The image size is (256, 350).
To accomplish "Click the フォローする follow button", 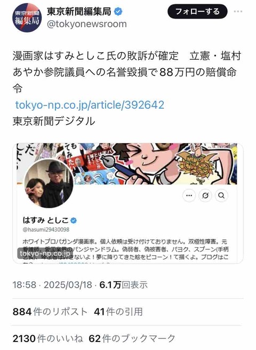I will [197, 11].
